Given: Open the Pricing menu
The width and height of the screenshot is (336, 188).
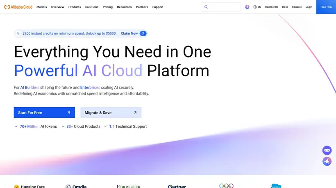Looking at the screenshot, I should click(108, 7).
